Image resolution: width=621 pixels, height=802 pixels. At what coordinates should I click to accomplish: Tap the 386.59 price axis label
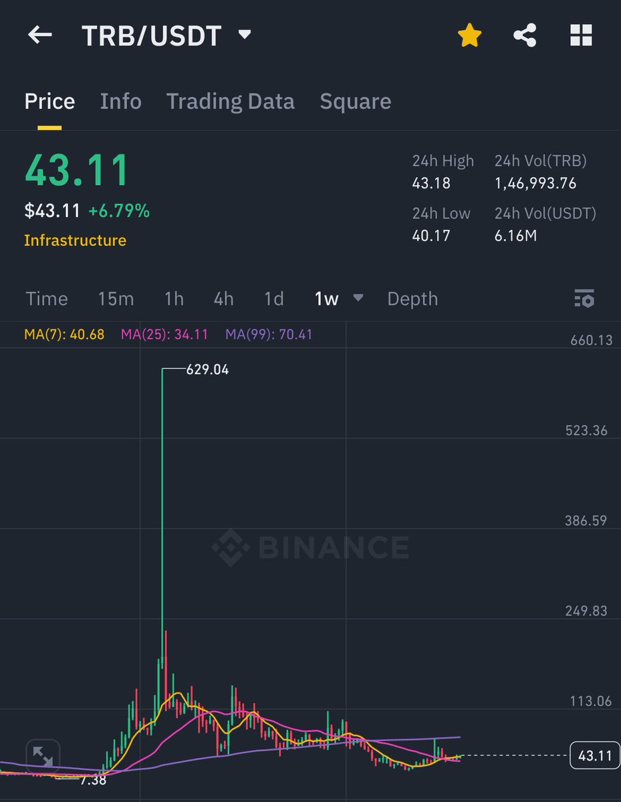point(586,521)
